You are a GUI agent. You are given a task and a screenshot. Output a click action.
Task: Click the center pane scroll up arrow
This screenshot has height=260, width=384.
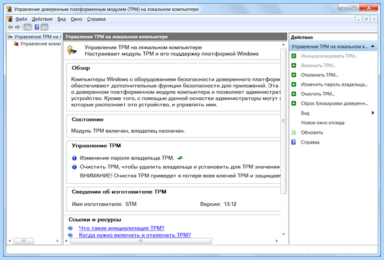tap(284, 45)
